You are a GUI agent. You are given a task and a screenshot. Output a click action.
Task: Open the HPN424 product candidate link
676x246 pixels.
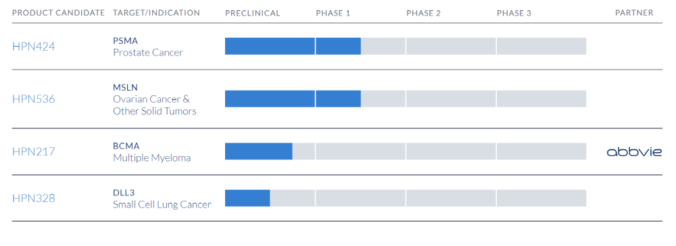click(x=34, y=47)
